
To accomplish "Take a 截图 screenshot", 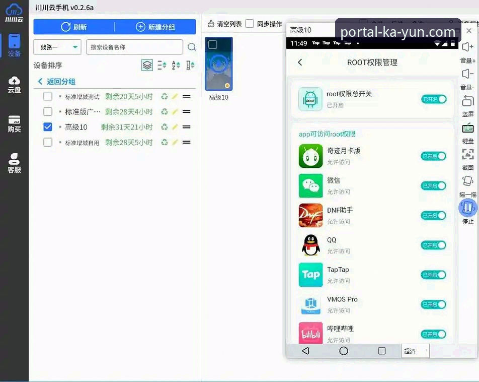I will point(468,154).
